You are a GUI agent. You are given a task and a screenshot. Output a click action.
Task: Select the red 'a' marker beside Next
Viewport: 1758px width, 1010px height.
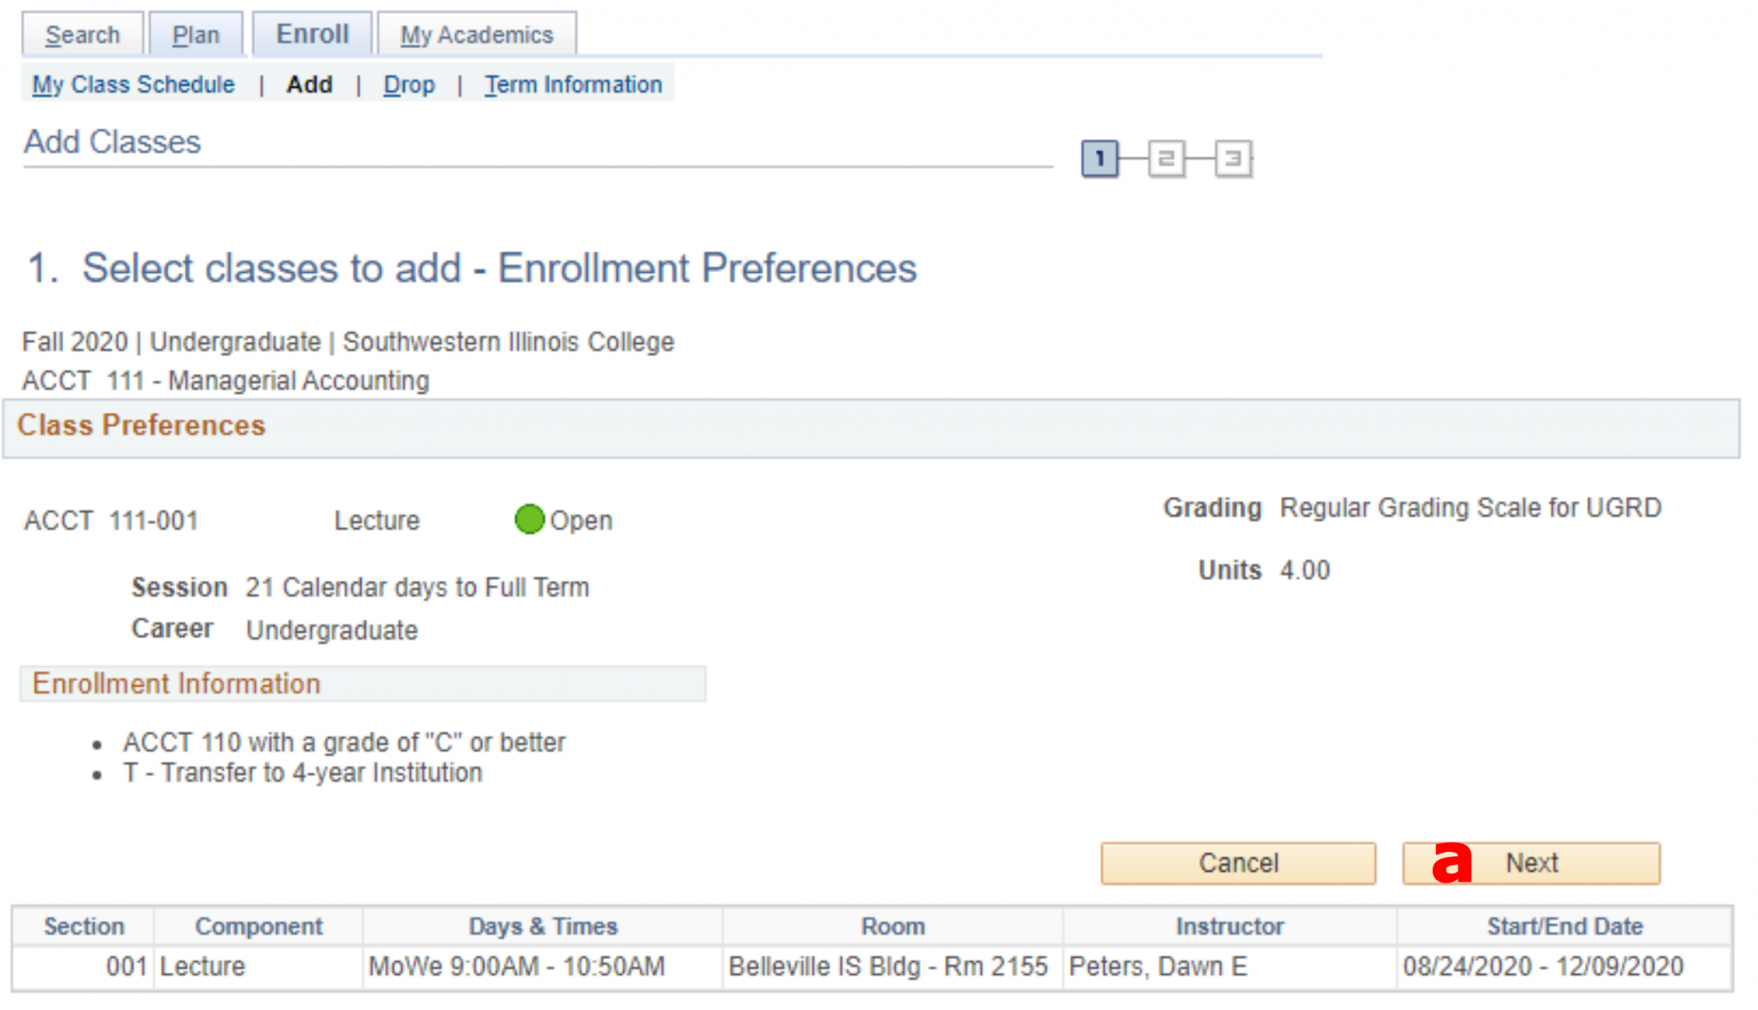[1452, 863]
